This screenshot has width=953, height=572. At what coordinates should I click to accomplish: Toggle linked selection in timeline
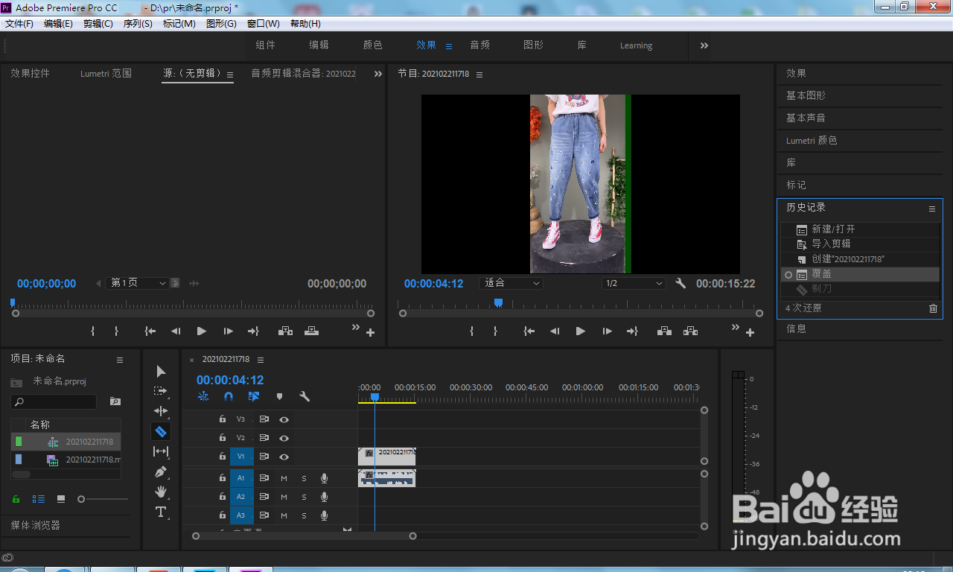(254, 397)
